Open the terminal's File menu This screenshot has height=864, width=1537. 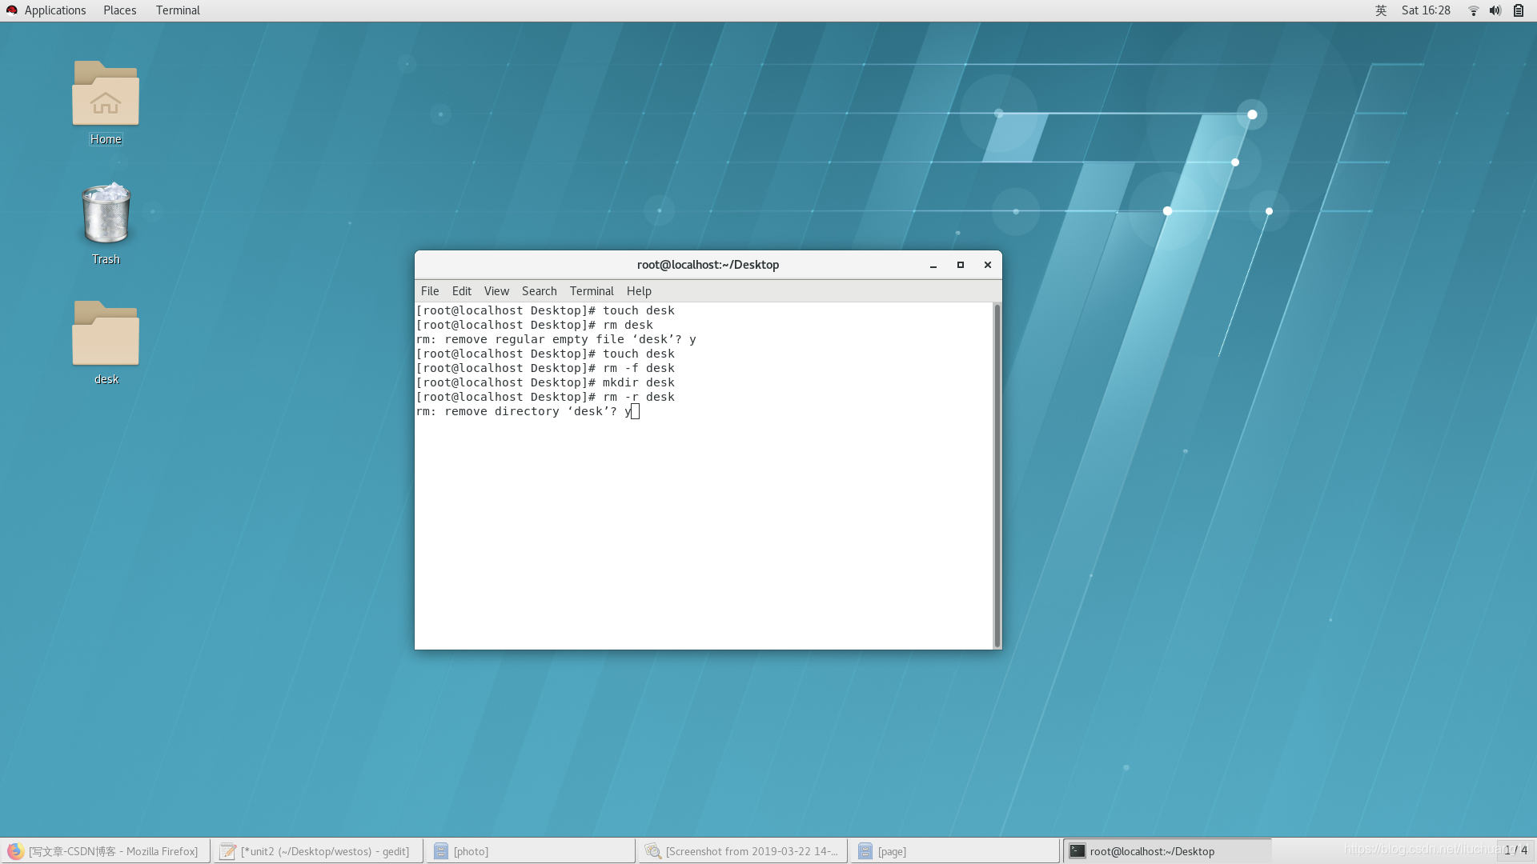click(430, 291)
